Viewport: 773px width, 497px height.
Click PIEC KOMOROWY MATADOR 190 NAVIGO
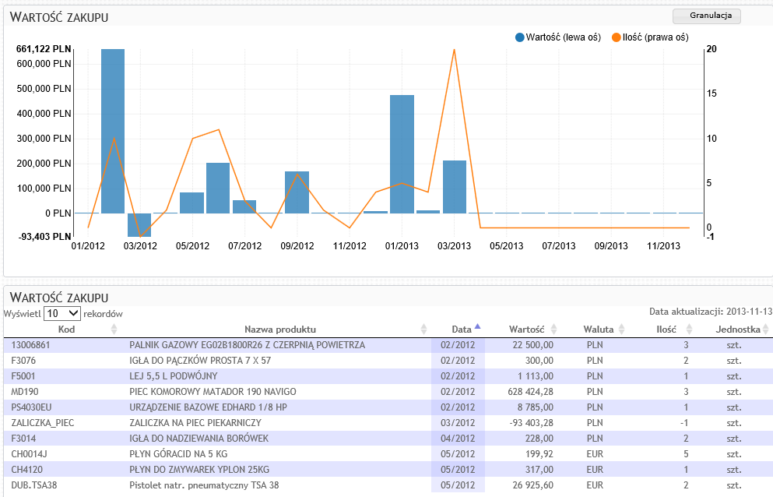213,392
